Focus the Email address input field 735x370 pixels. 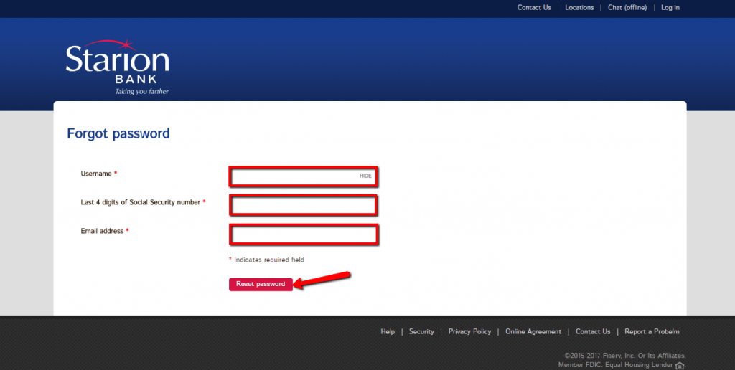tap(304, 234)
